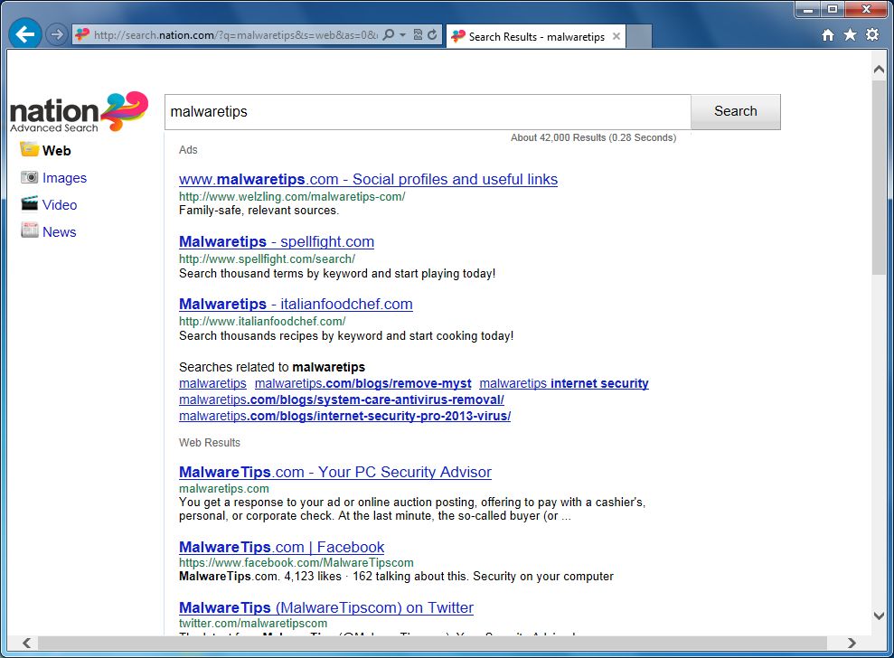Click the 'Web Results' section label
Viewport: 894px width, 658px height.
click(x=209, y=443)
